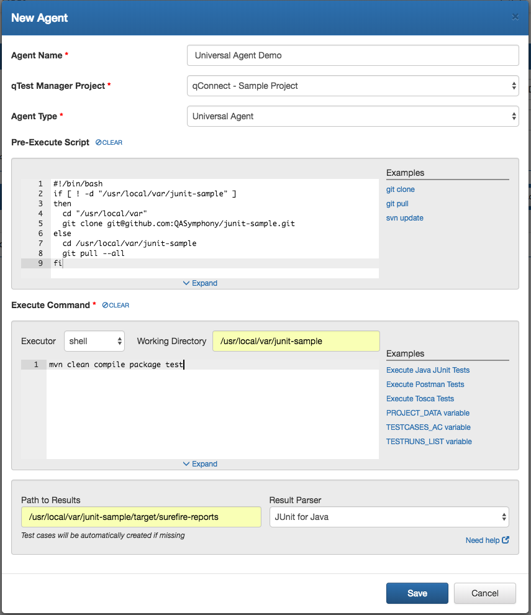This screenshot has height=615, width=531.
Task: Click the Working Directory field
Action: pyautogui.click(x=296, y=341)
